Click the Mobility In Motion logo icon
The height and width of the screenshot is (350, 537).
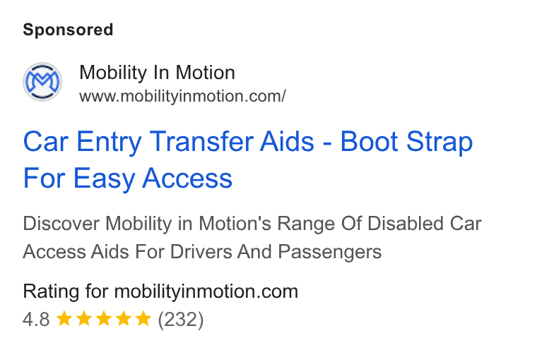pos(42,82)
